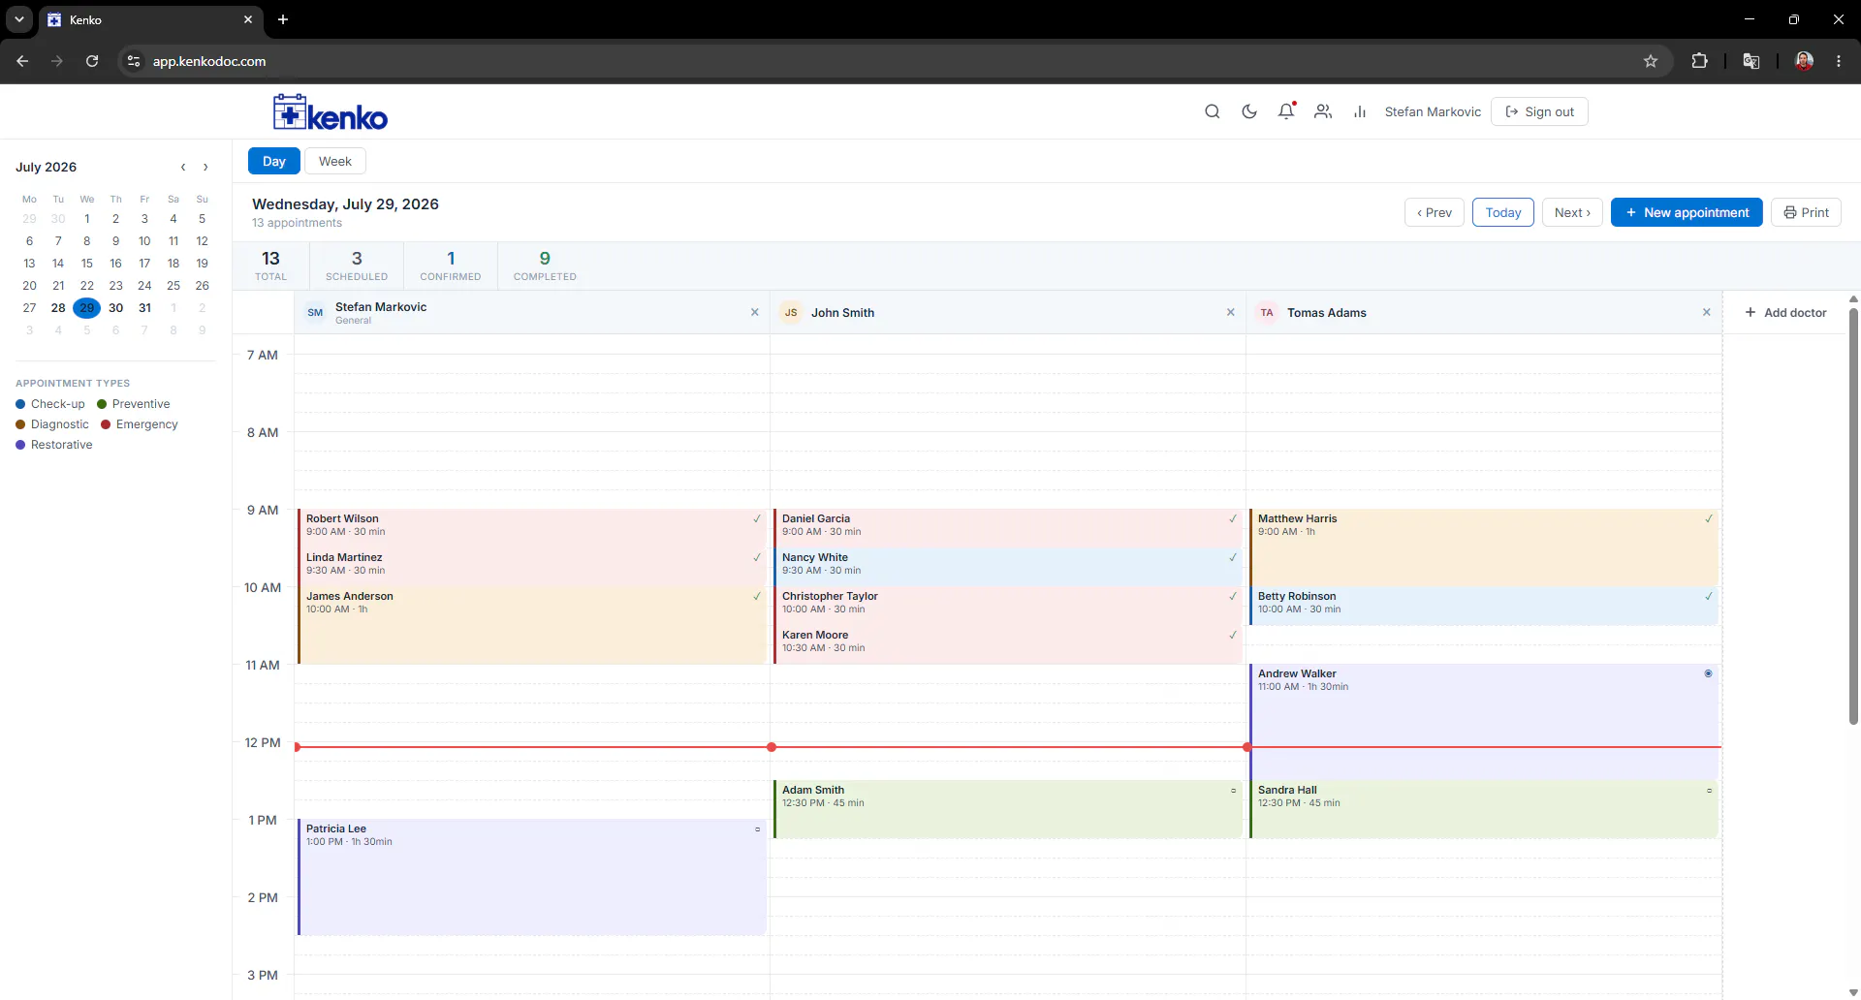Open Robert Wilson appointment

coord(532,528)
